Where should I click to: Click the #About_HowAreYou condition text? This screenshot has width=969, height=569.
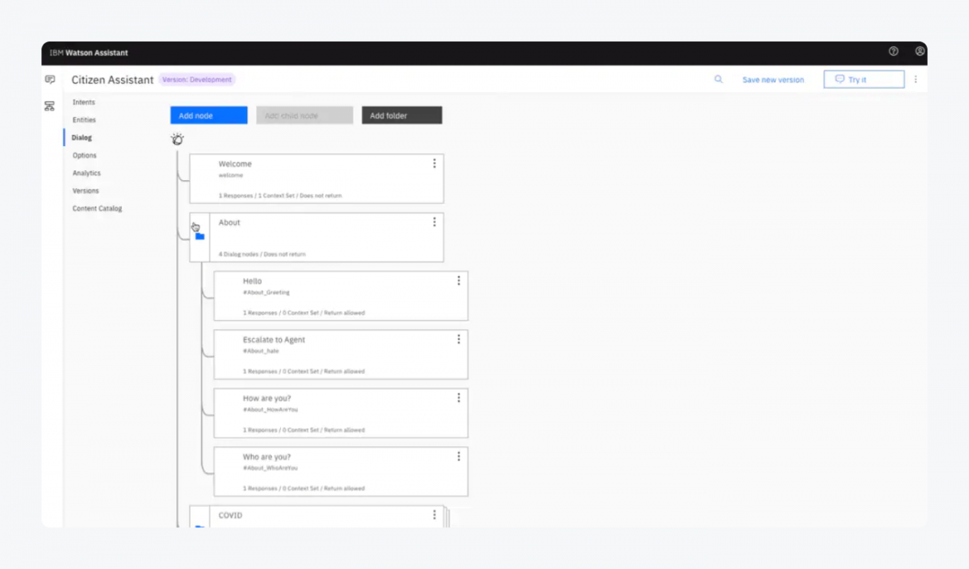(271, 409)
